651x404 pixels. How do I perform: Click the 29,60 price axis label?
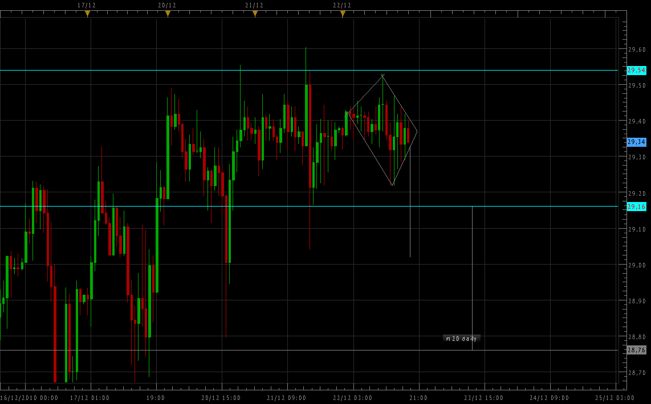[x=636, y=50]
